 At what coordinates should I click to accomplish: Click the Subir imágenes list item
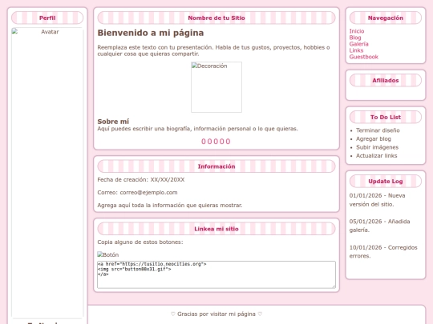(x=377, y=147)
